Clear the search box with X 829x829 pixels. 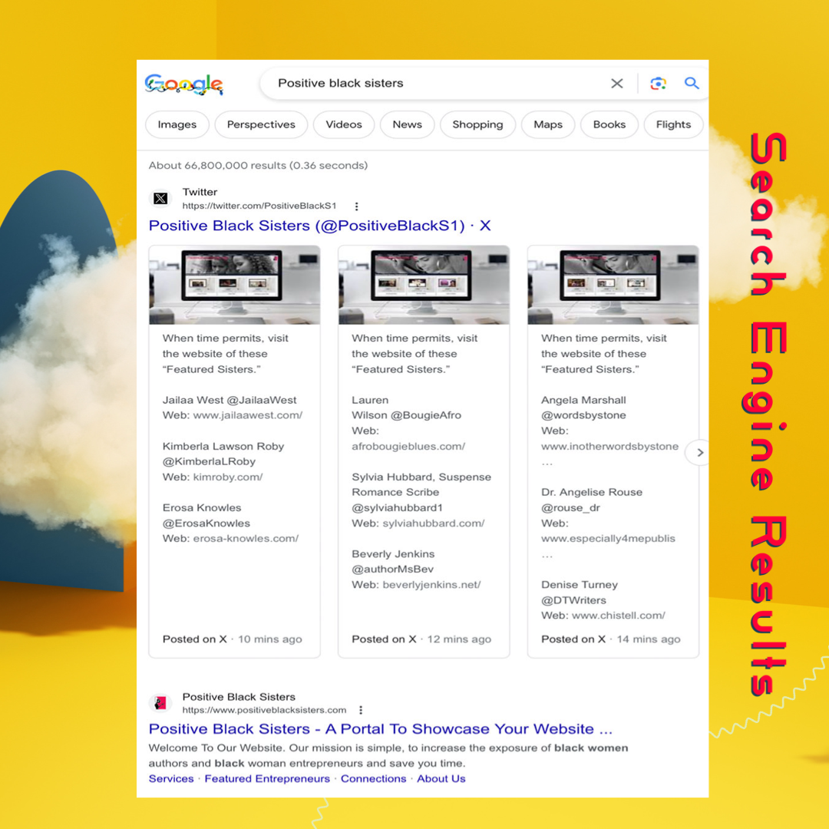coord(616,84)
